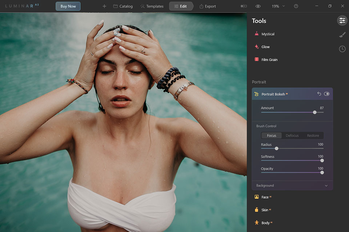349x232 pixels.
Task: Click the Portrait Bokeh tool icon
Action: pos(256,94)
